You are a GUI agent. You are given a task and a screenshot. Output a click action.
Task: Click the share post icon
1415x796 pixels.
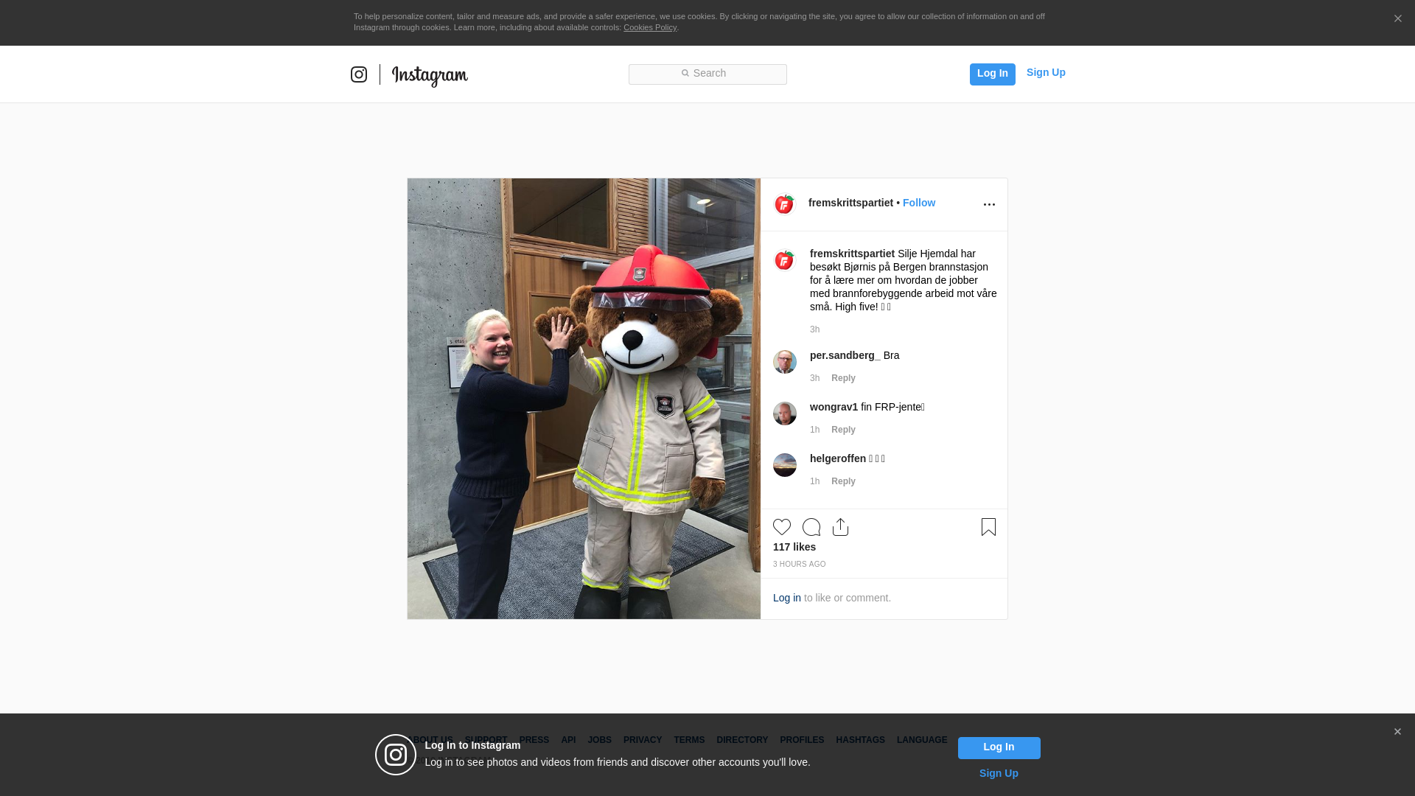(840, 527)
